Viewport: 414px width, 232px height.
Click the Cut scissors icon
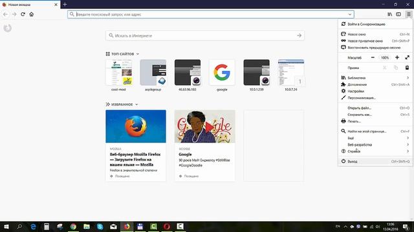tap(385, 68)
